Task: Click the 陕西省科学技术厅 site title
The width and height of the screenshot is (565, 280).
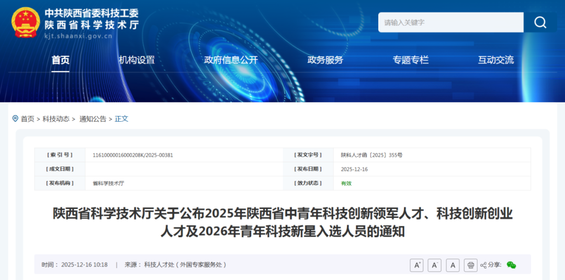Action: [x=92, y=25]
